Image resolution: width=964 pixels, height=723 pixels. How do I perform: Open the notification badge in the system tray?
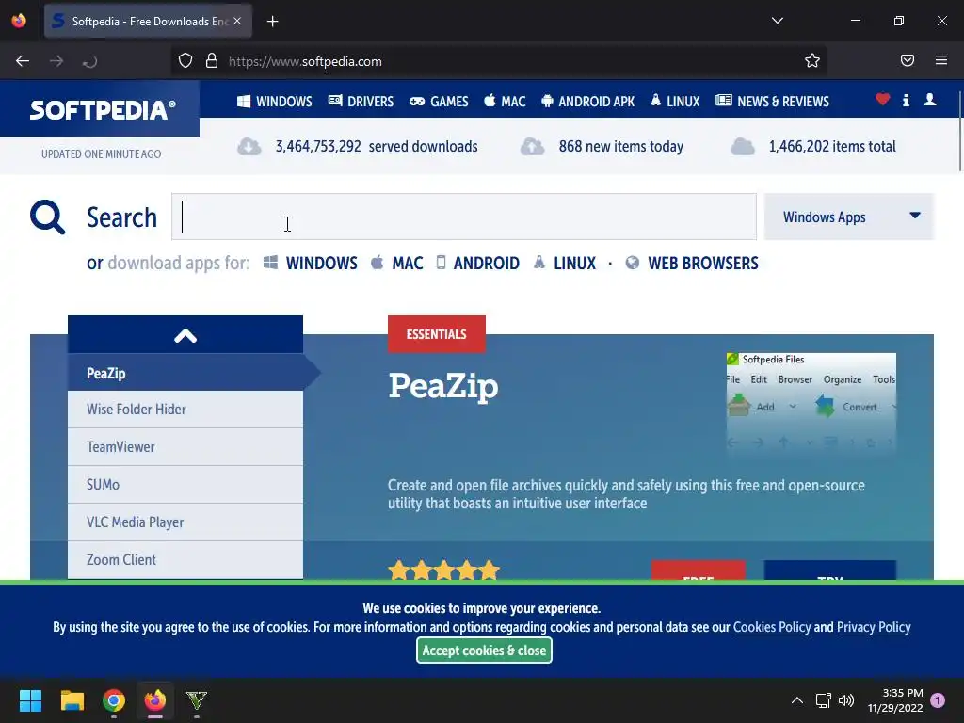tap(938, 700)
